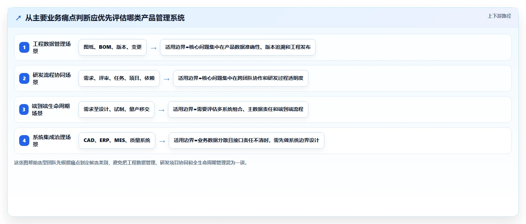Click the arrow in the 系统集成治理 row
This screenshot has height=224, width=526.
162,141
